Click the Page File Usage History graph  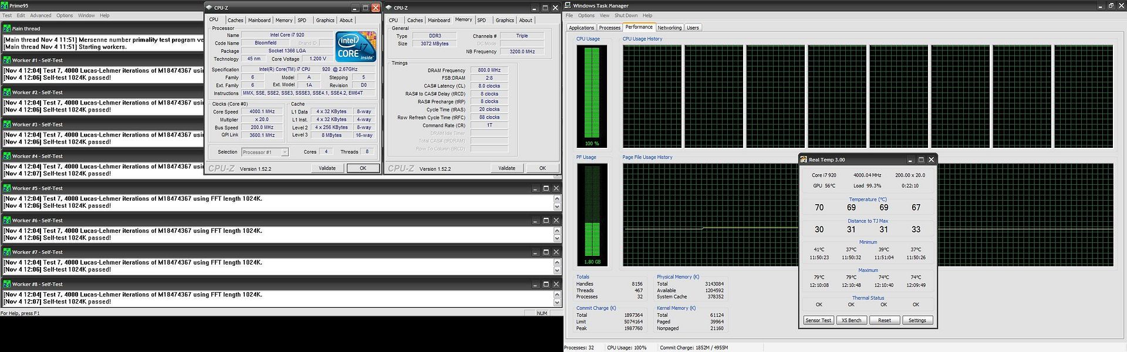(x=868, y=215)
